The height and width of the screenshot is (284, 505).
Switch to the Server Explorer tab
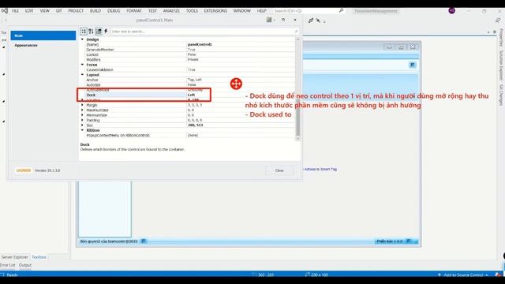tap(15, 257)
